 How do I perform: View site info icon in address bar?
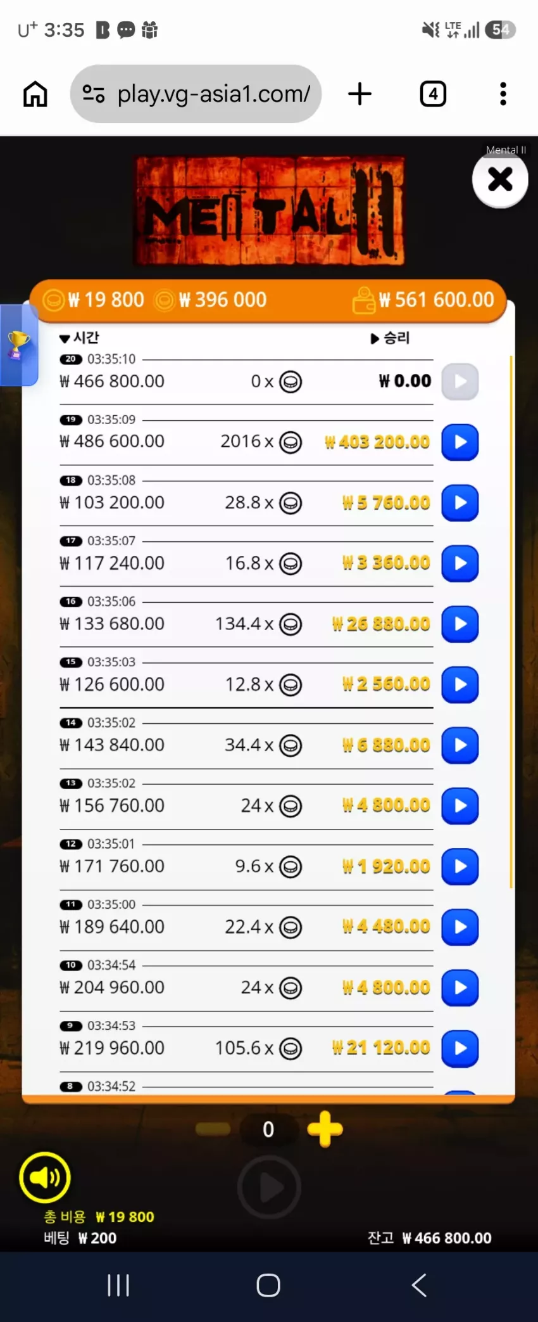[x=94, y=94]
